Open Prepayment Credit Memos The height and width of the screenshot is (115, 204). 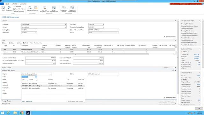pyautogui.click(x=72, y=9)
